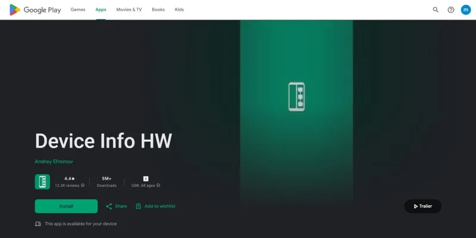Switch to the Games tab
The image size is (476, 238).
(x=78, y=10)
